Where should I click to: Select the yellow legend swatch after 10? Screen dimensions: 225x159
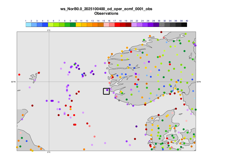[79, 25]
